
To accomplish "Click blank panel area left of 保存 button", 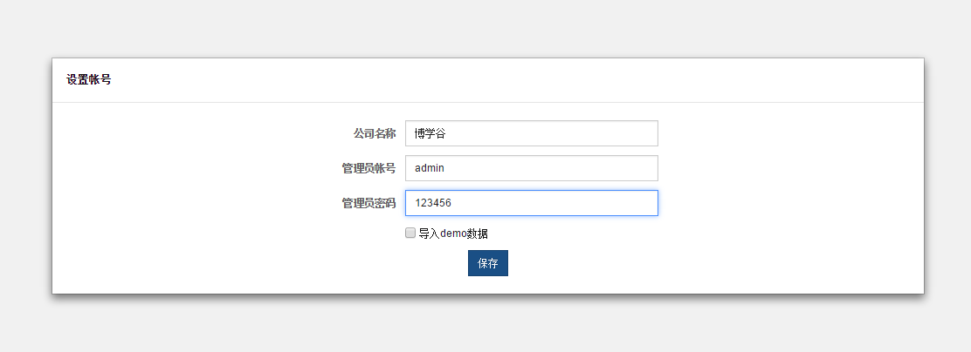I will [262, 263].
